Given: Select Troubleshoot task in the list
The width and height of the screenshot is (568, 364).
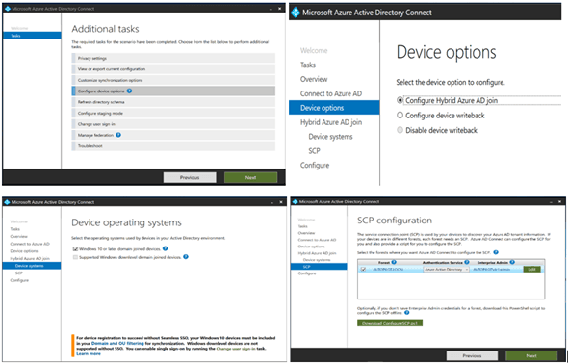Looking at the screenshot, I should pos(173,146).
